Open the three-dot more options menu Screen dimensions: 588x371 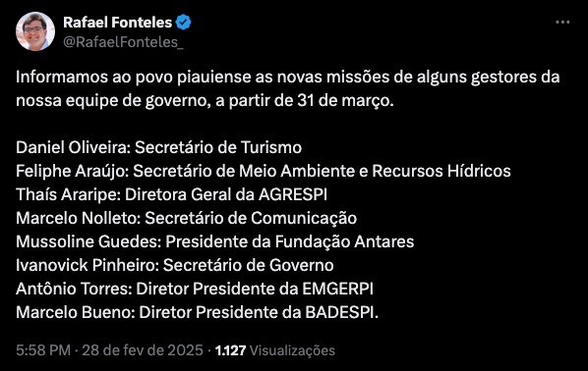tap(562, 23)
